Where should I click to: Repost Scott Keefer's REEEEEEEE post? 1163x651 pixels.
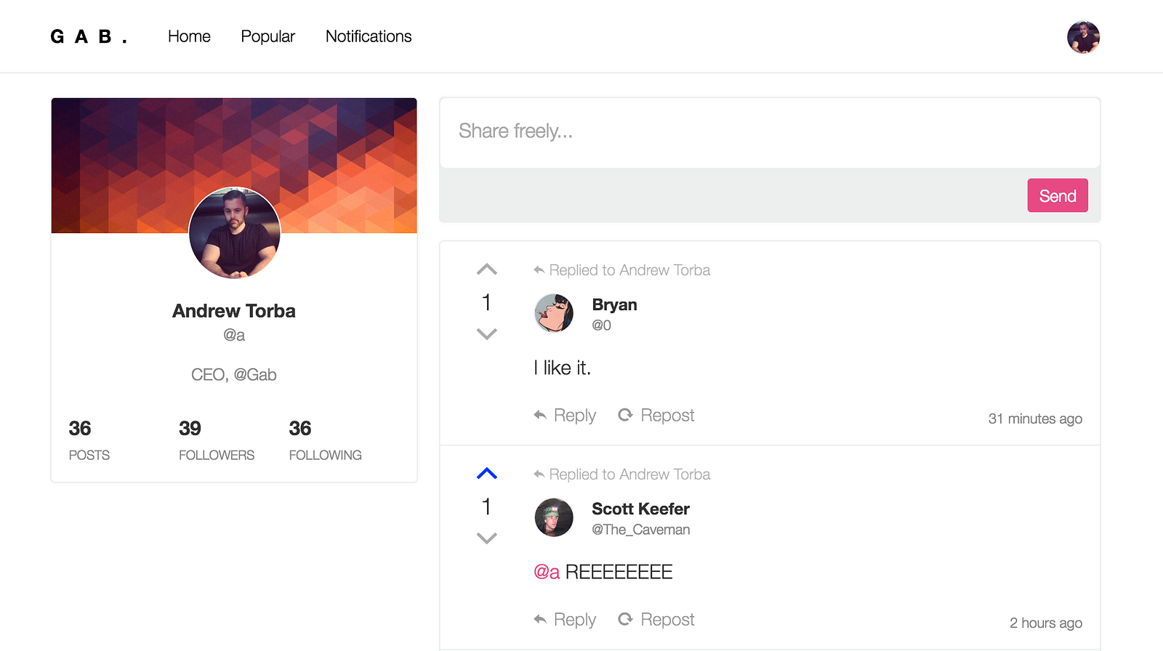point(656,620)
